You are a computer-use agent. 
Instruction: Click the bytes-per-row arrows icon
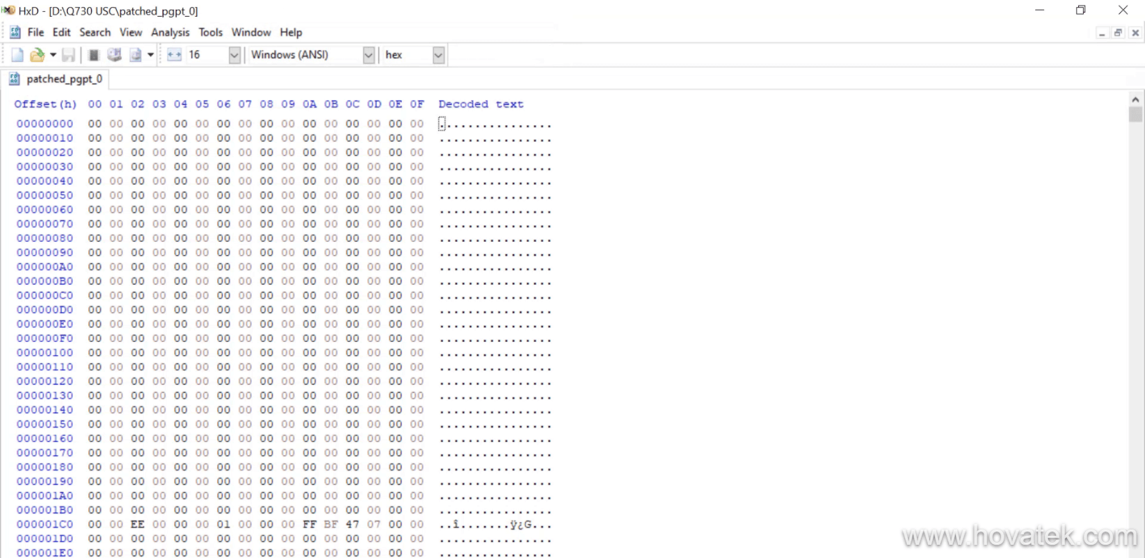[174, 55]
